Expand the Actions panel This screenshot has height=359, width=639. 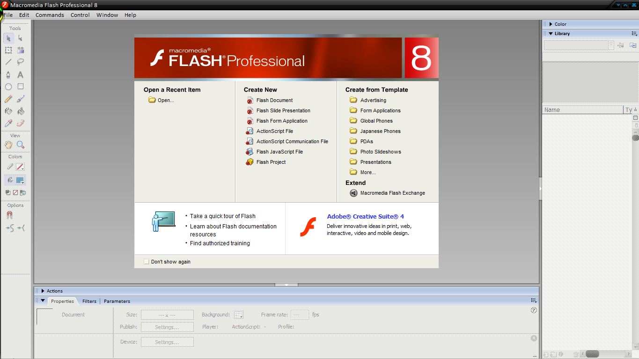click(43, 291)
